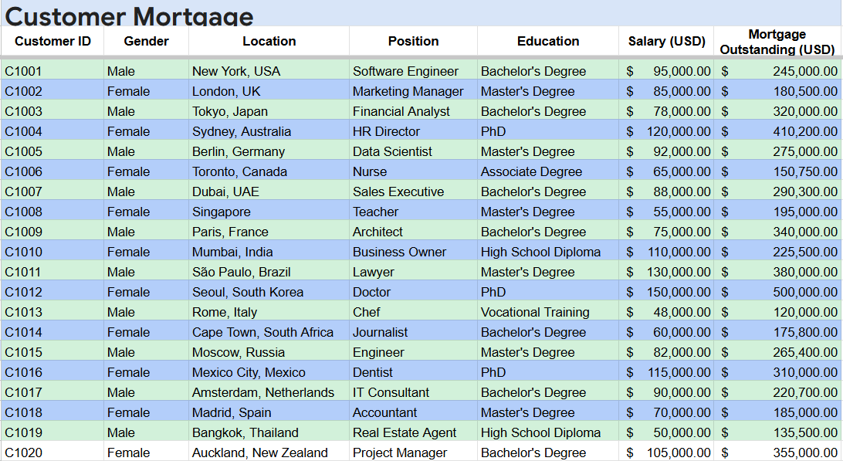Click the Education column header
843x461 pixels.
tap(548, 41)
